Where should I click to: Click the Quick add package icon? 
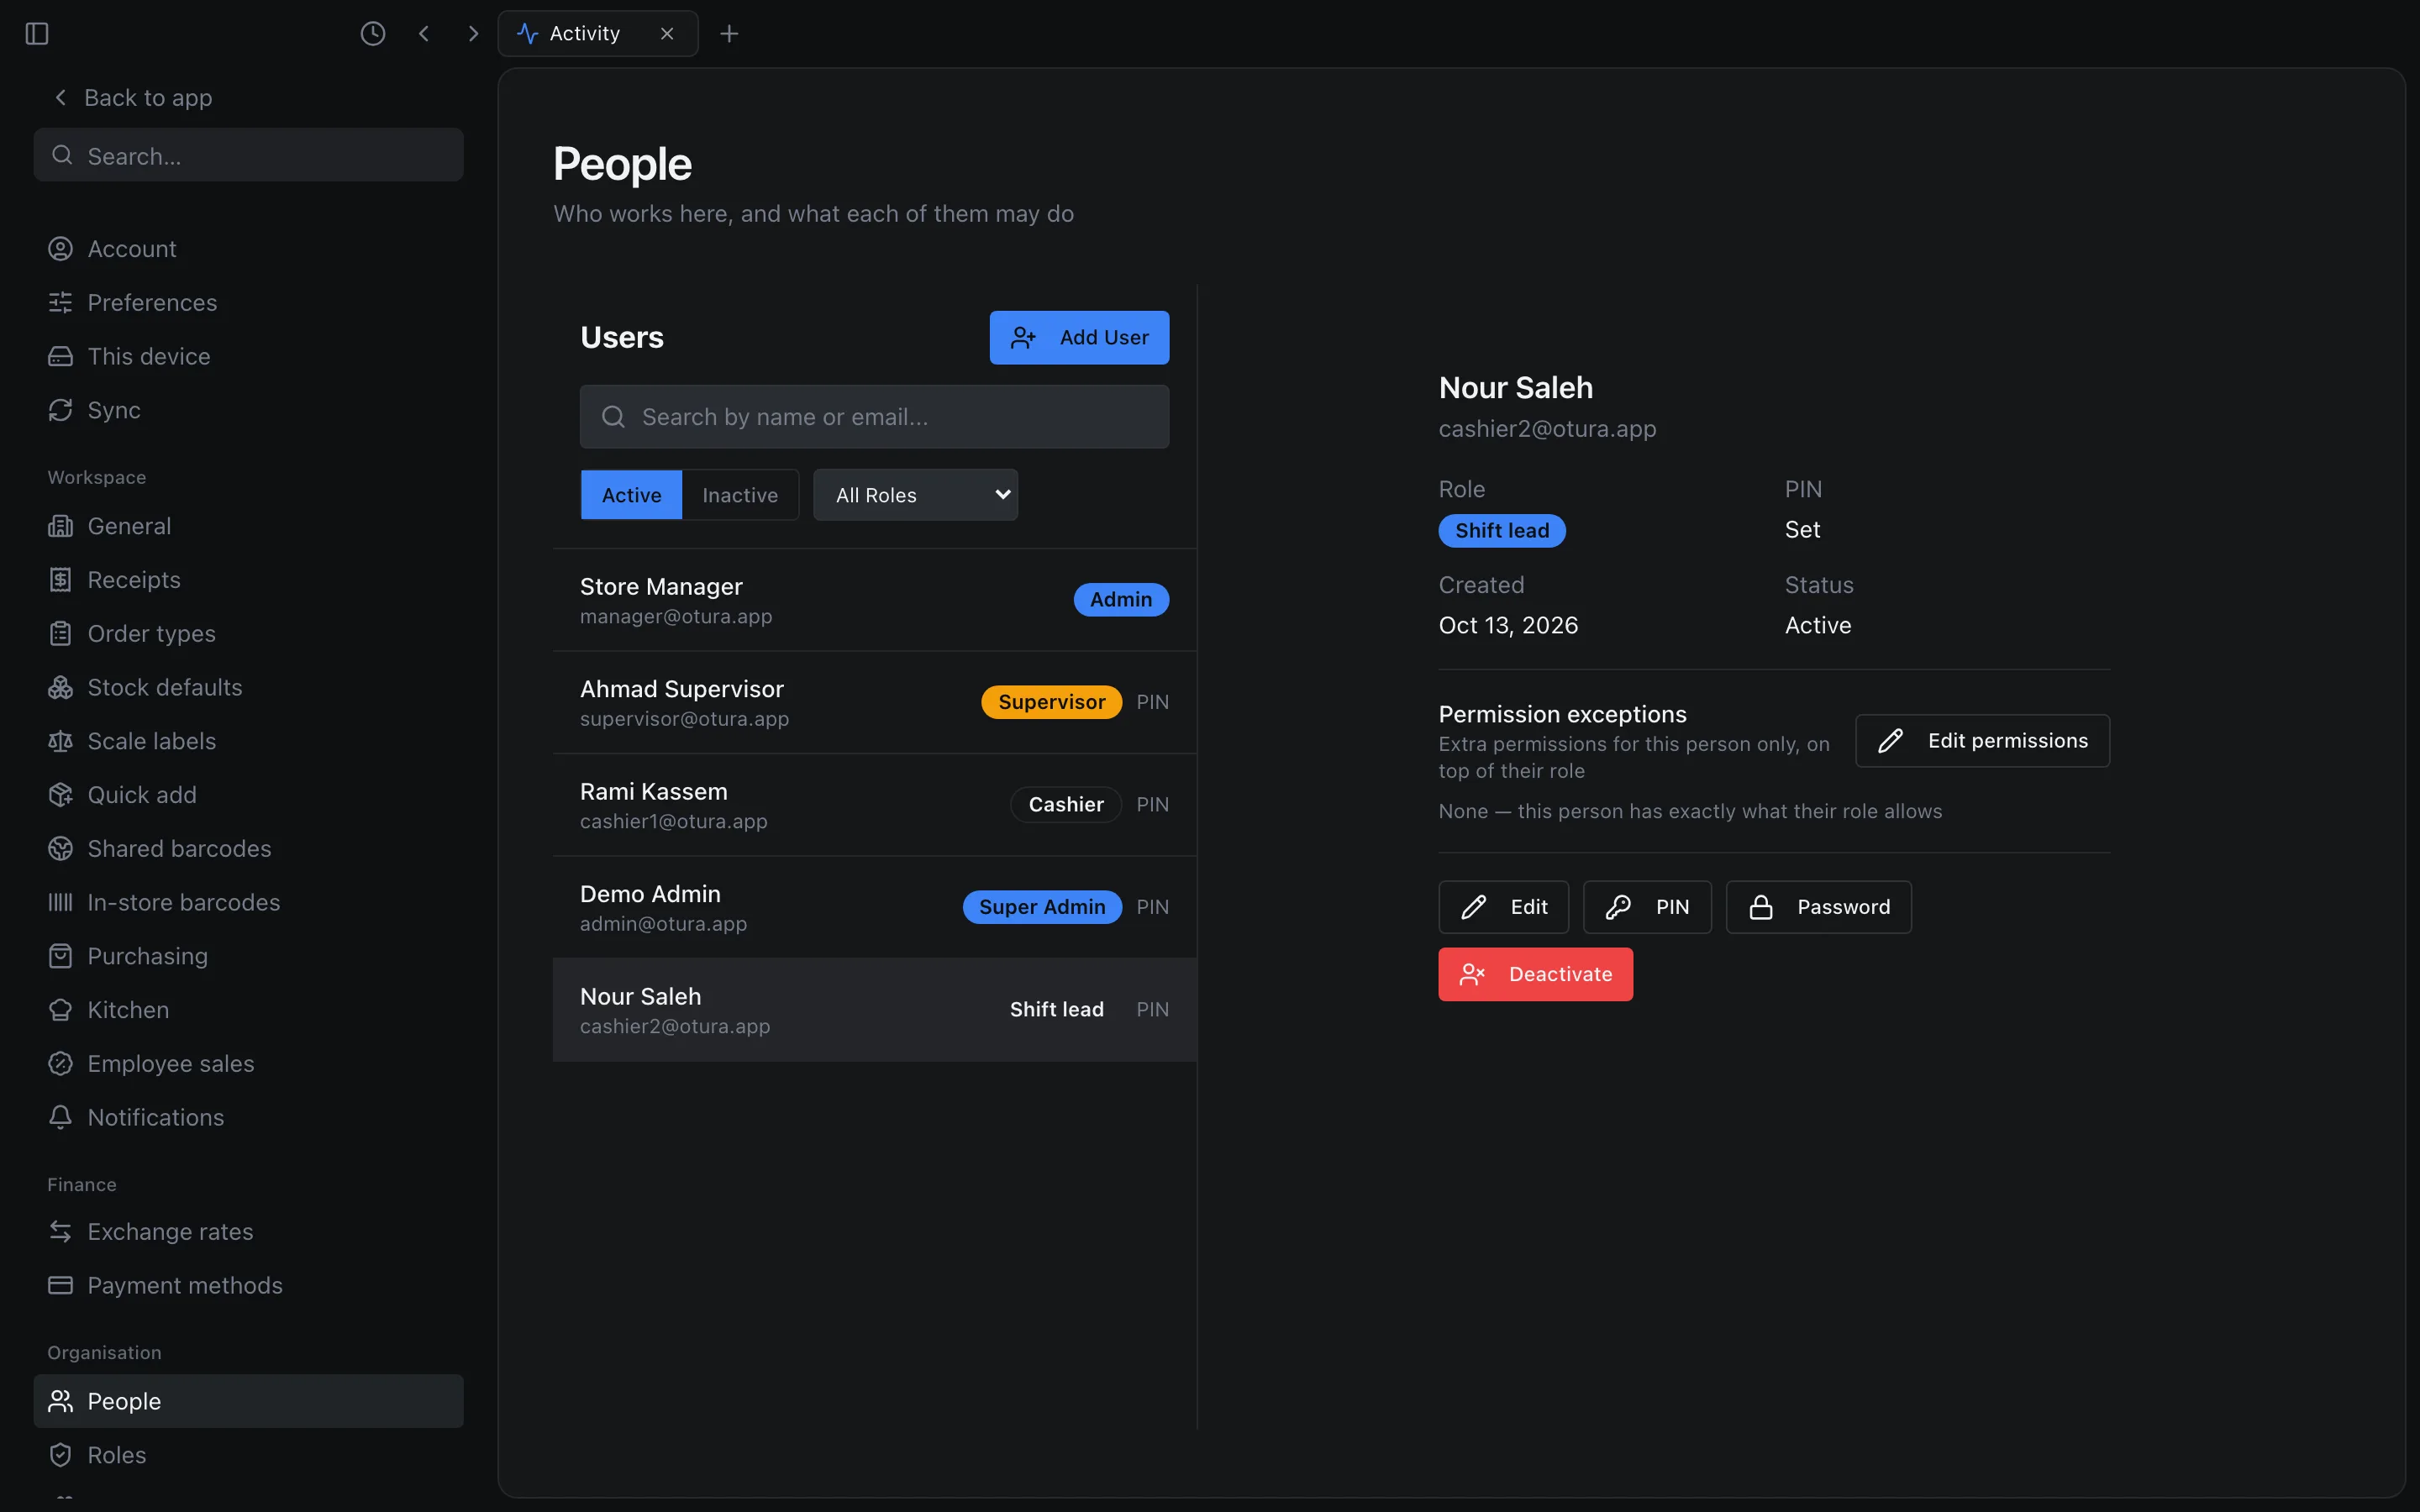pos(61,795)
